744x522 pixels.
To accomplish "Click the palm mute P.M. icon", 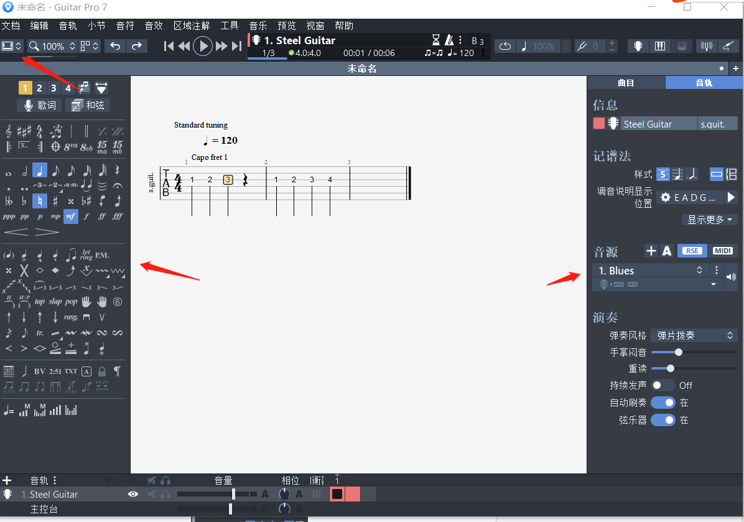I will coord(102,255).
